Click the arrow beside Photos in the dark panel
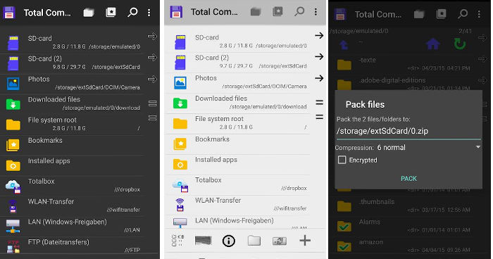 152,79
